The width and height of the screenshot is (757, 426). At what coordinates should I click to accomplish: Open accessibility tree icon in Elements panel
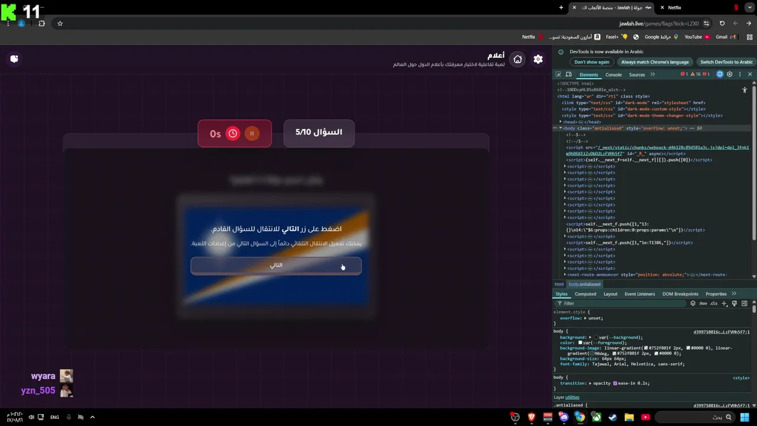pos(745,90)
